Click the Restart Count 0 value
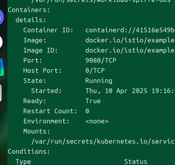175x165 pixels. coord(87,111)
